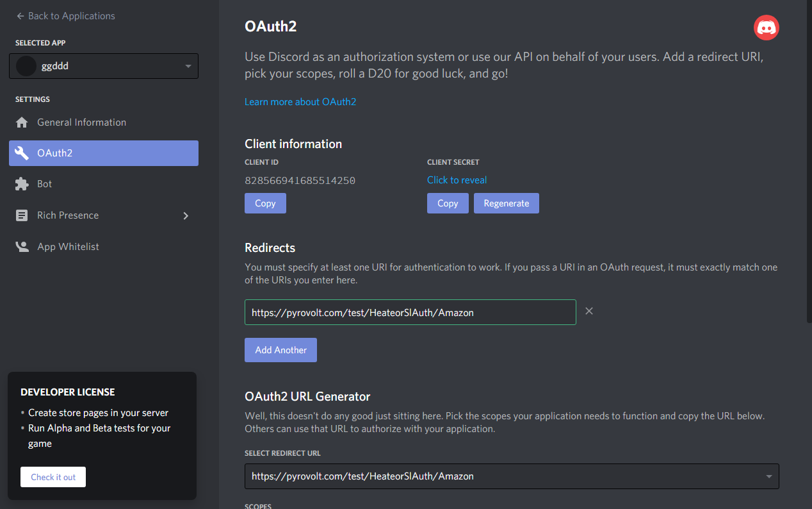Go to General Information settings
This screenshot has width=812, height=509.
81,122
